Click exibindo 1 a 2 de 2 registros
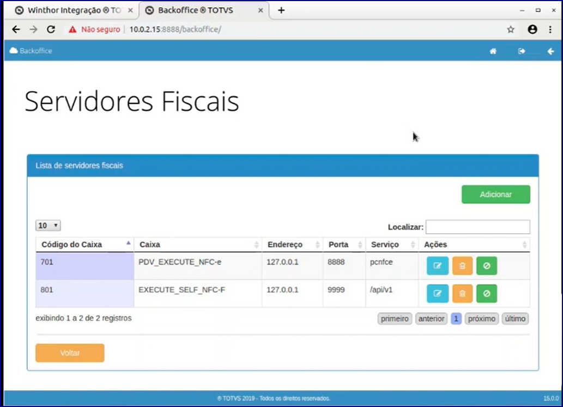Viewport: 563px width, 407px height. tap(84, 318)
